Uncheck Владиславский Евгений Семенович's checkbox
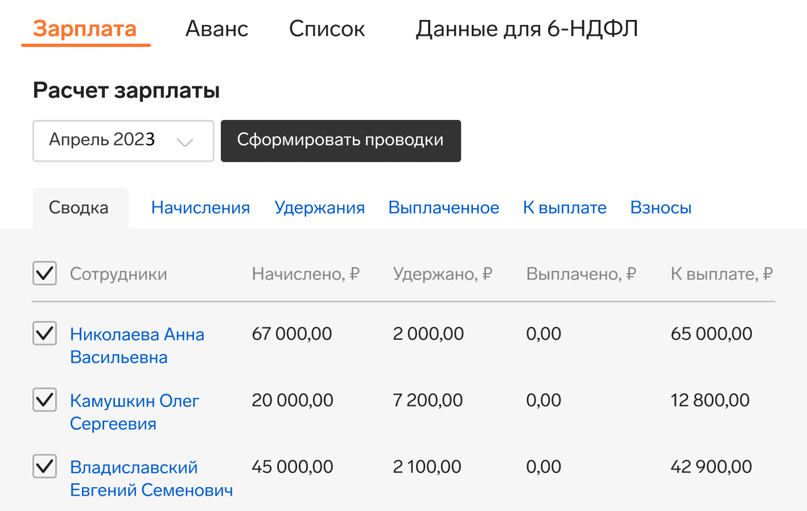Image resolution: width=807 pixels, height=511 pixels. (44, 466)
